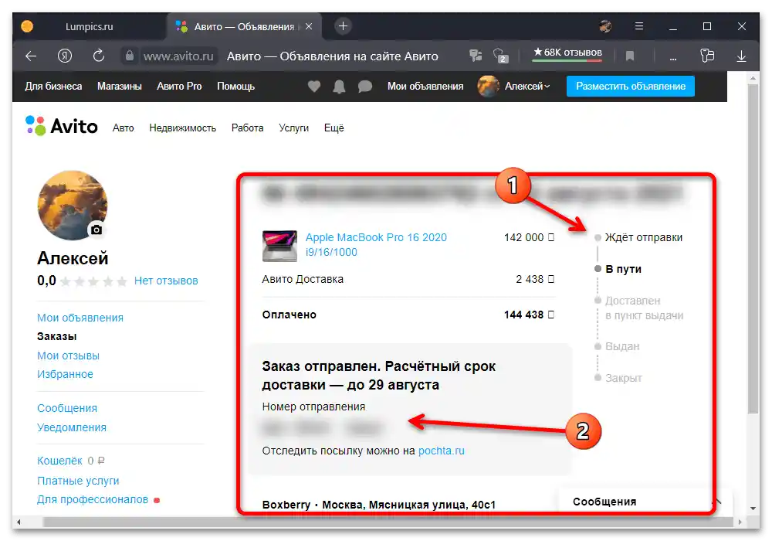772x541 pixels.
Task: Click the Закрыт status step
Action: point(623,378)
